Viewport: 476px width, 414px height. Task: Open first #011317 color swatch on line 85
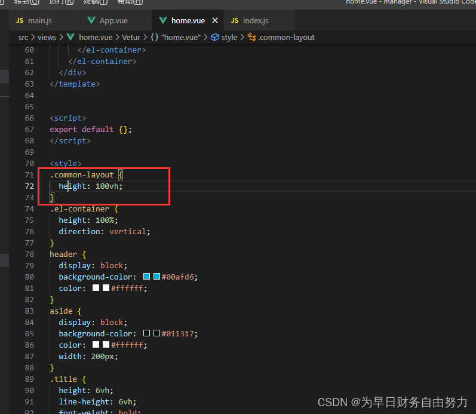click(x=147, y=333)
